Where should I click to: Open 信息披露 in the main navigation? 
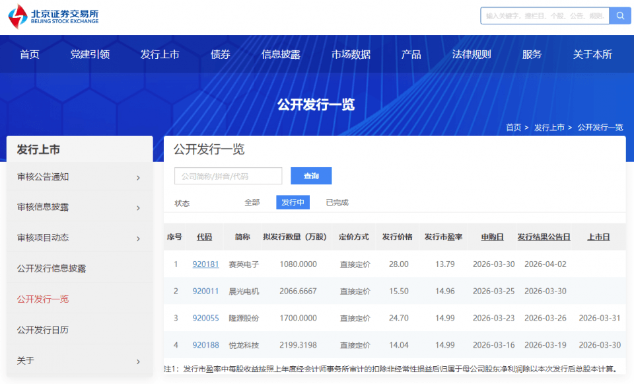(281, 54)
